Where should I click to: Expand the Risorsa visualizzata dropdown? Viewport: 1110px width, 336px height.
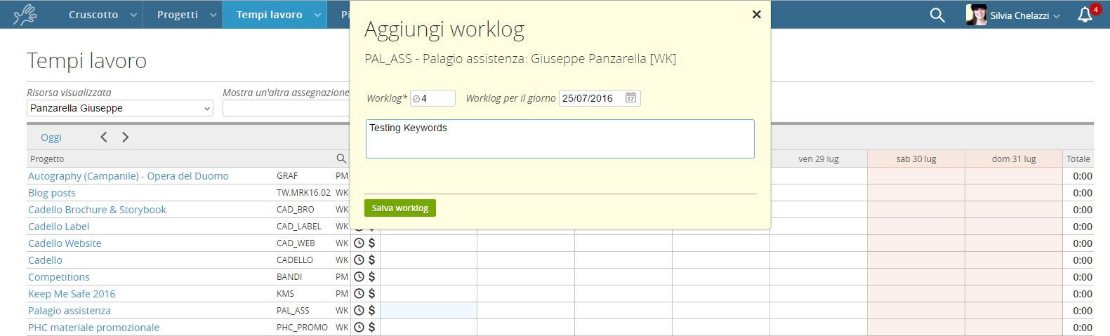point(120,109)
